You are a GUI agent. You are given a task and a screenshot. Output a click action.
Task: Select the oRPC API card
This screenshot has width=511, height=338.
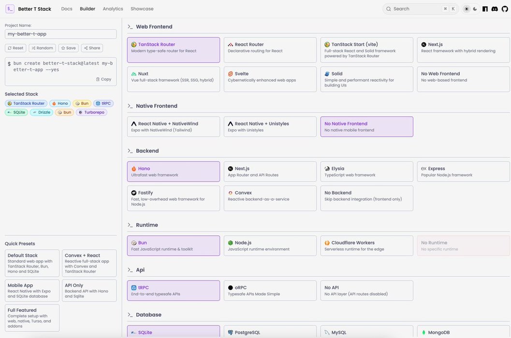(x=270, y=291)
